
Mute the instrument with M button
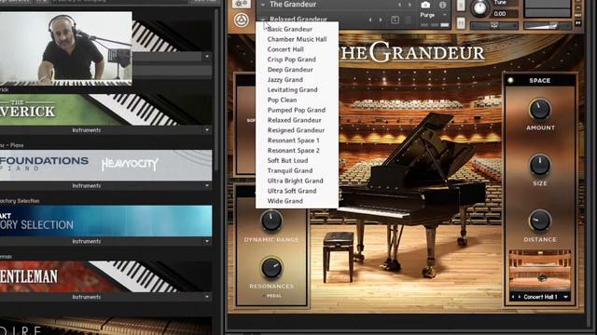(461, 23)
